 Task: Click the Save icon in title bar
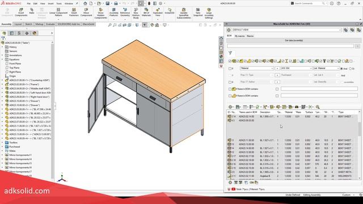(108, 3)
